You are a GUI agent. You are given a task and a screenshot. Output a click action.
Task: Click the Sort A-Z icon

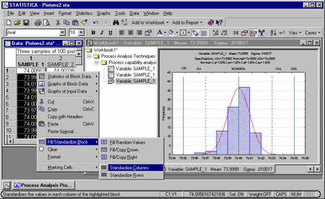tap(273, 32)
